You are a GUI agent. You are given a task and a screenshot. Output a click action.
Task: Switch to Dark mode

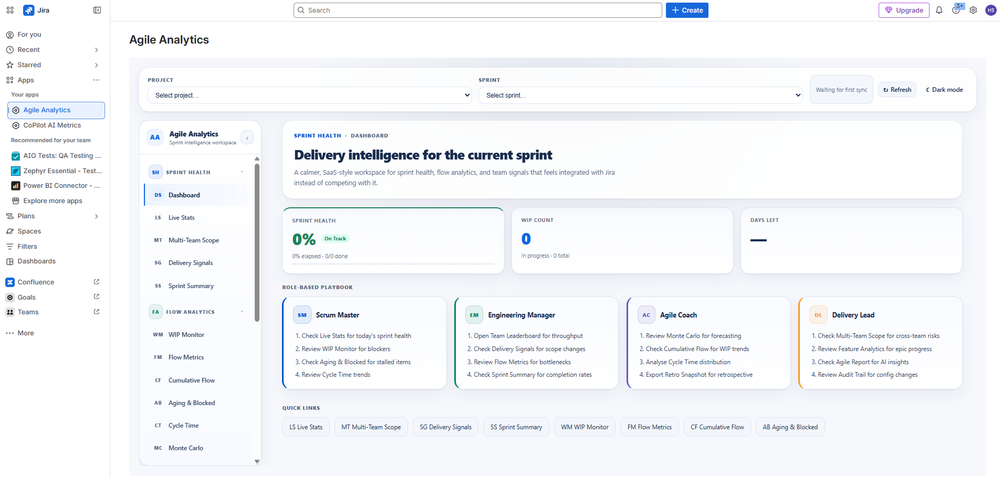[944, 89]
